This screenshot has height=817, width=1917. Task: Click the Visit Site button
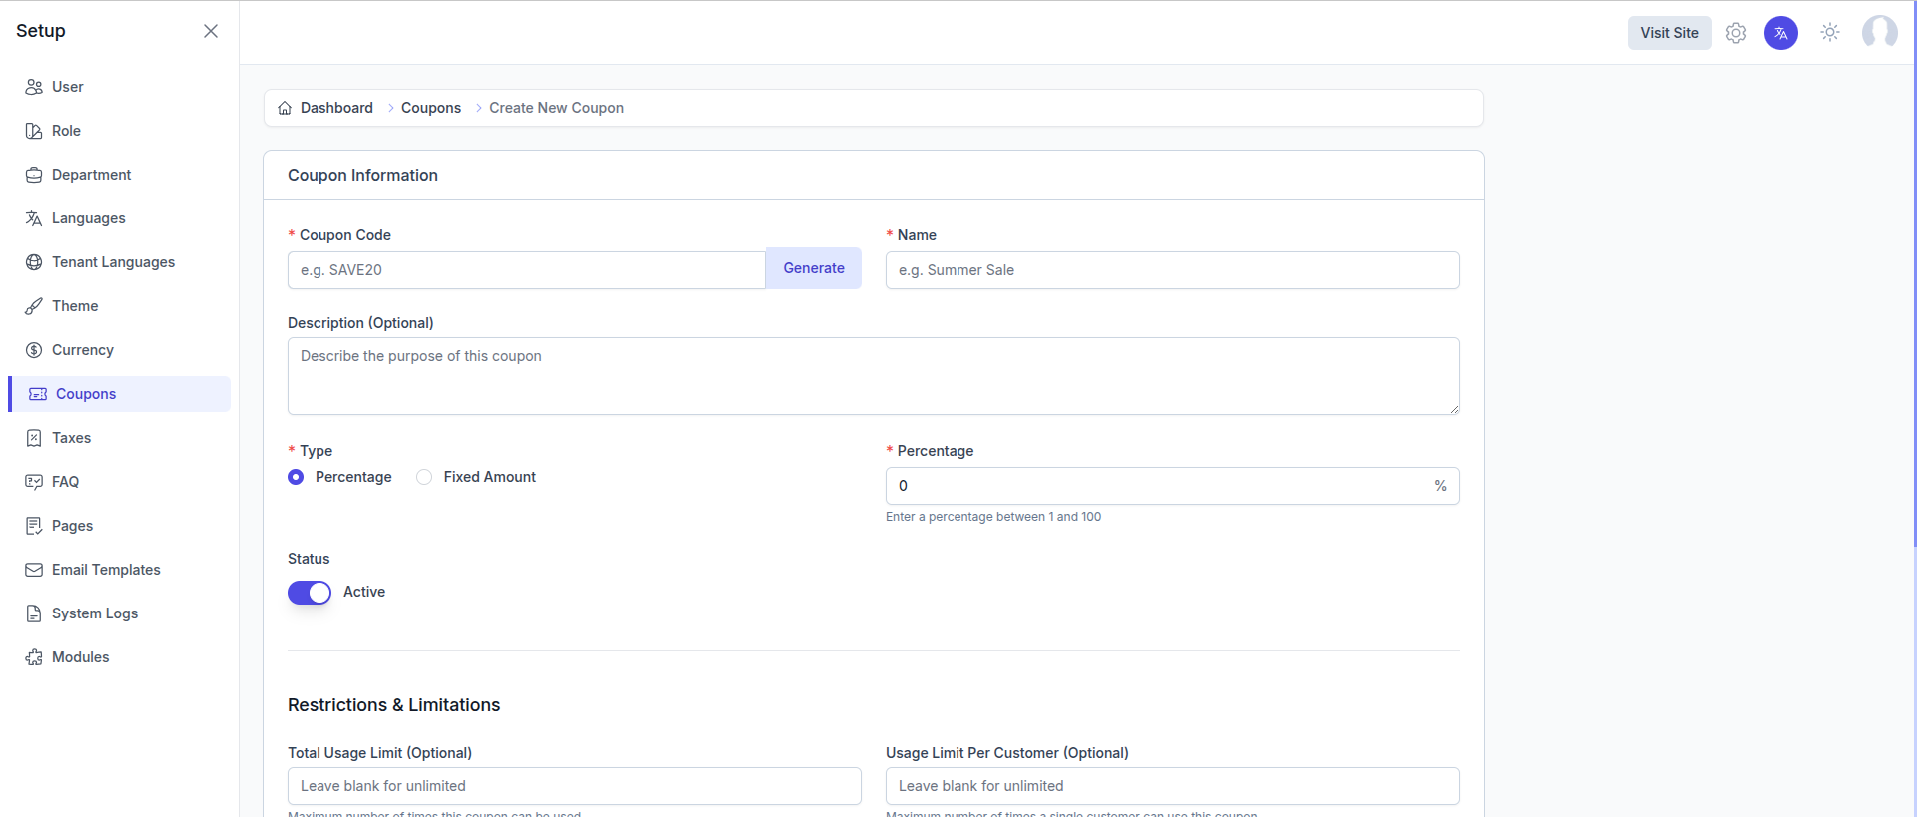[1669, 33]
